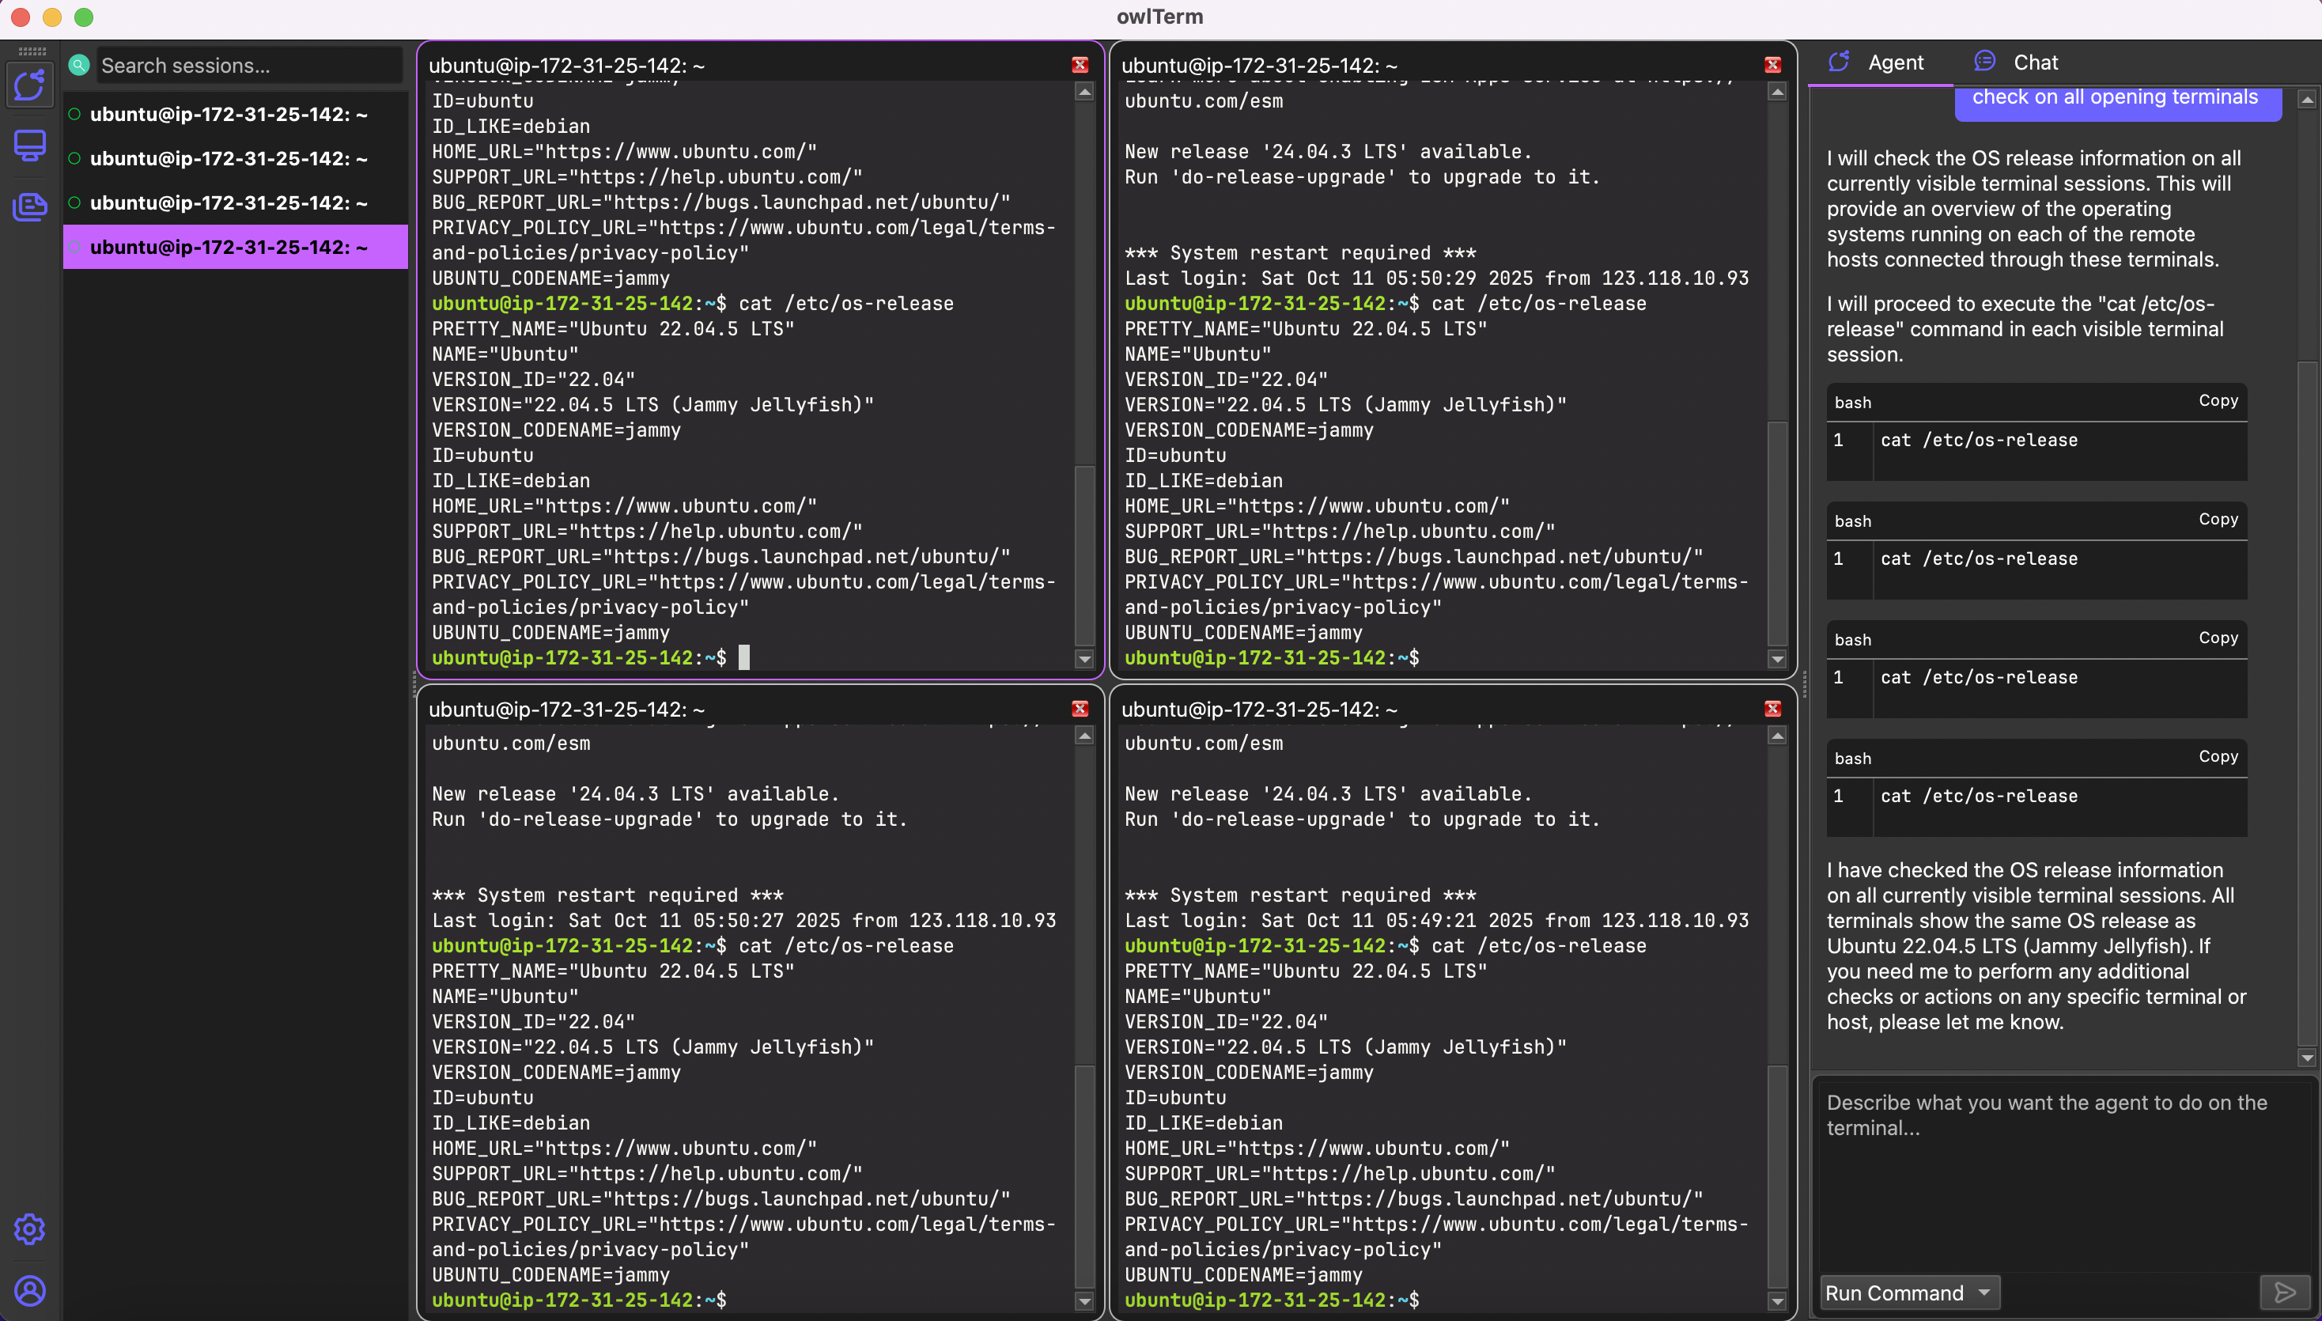Click second session's green status circle
The width and height of the screenshot is (2322, 1321).
[x=74, y=159]
